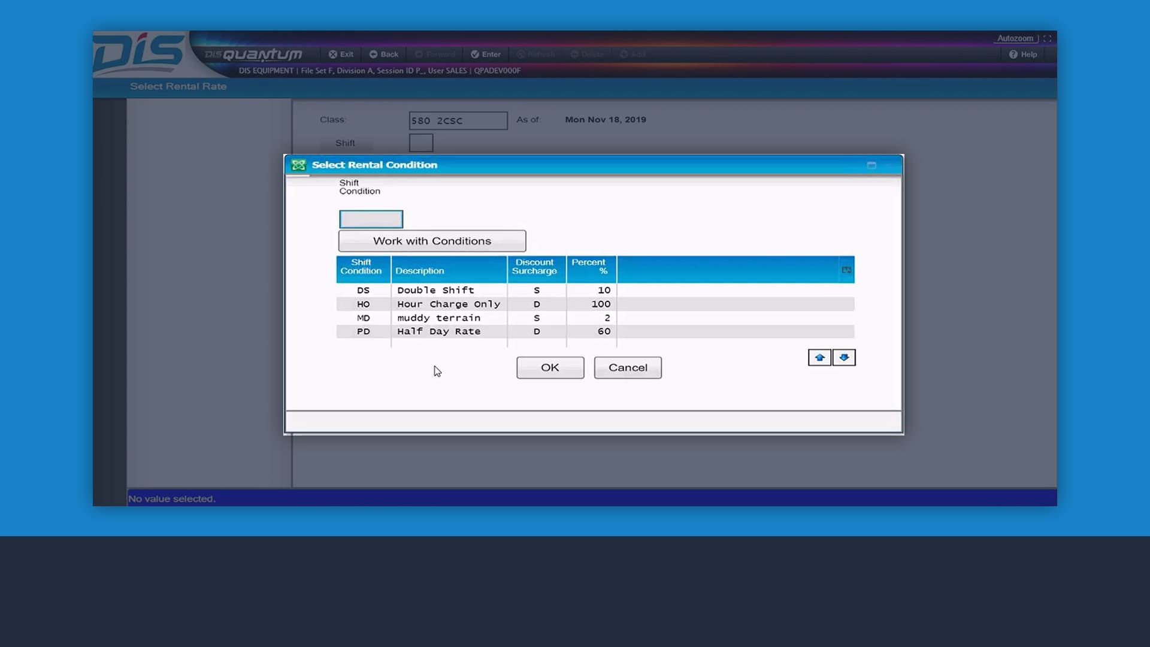Click the Select Rental Condition title icon

pyautogui.click(x=298, y=165)
